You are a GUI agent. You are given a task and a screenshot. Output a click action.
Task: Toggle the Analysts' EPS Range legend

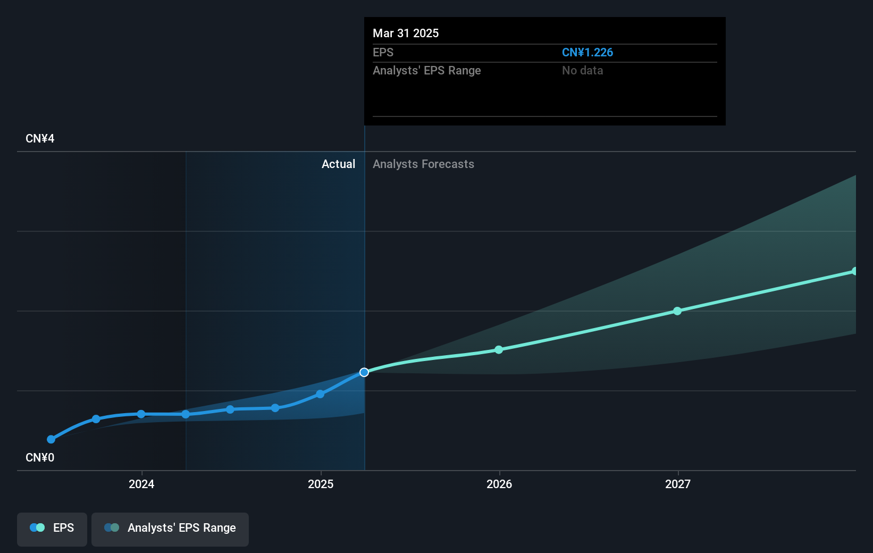pos(170,529)
